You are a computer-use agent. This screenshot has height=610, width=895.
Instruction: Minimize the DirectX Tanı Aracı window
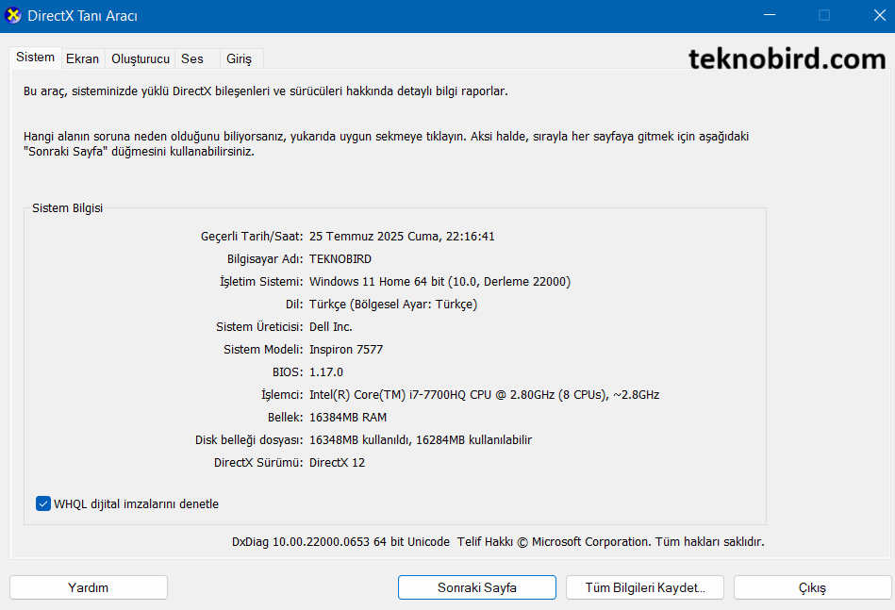pyautogui.click(x=770, y=15)
